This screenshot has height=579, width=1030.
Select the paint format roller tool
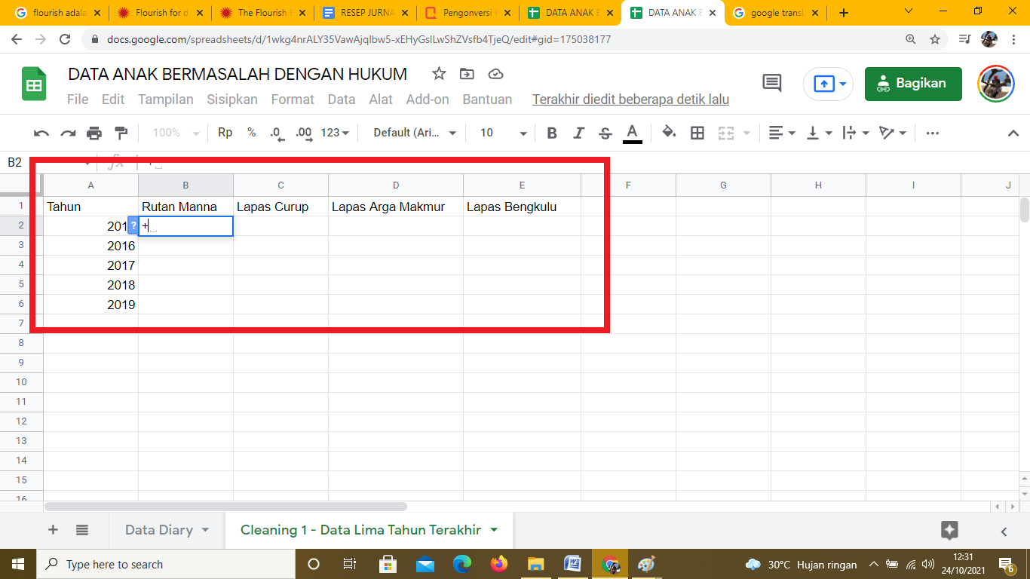121,133
